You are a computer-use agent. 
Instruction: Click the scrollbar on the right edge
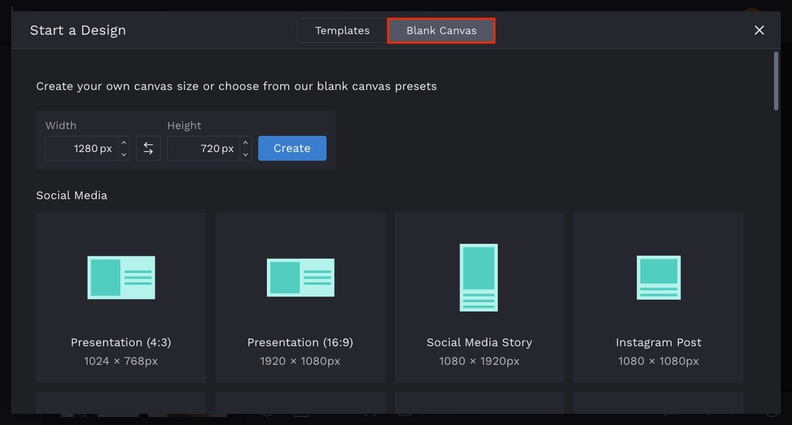coord(776,81)
